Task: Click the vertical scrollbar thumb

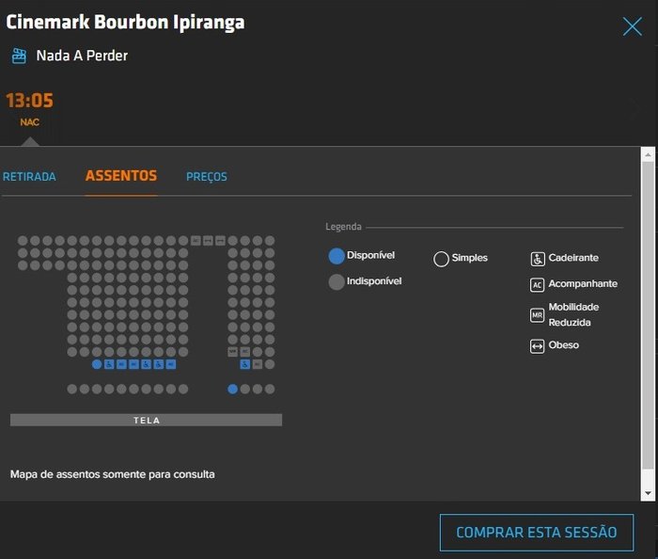Action: point(648,315)
